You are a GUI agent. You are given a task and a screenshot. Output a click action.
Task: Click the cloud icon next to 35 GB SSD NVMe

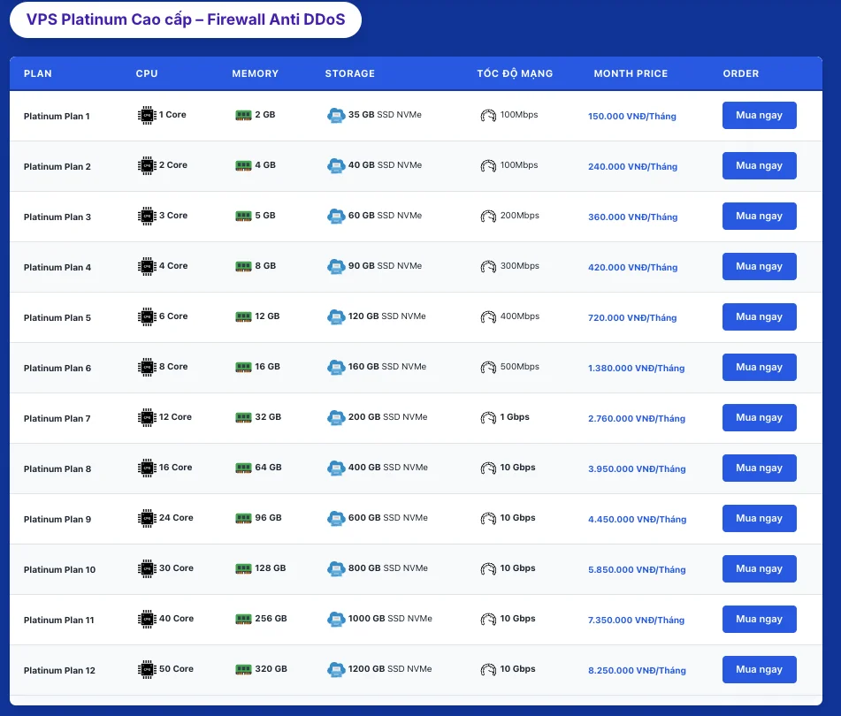click(335, 115)
